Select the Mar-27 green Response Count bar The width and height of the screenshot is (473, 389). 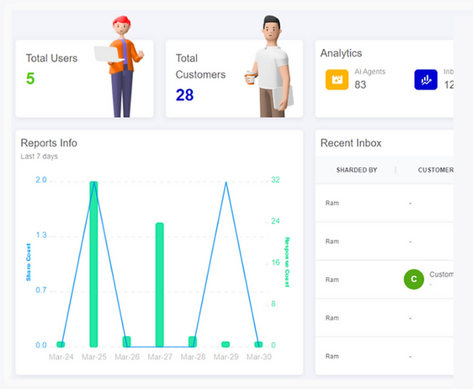158,284
